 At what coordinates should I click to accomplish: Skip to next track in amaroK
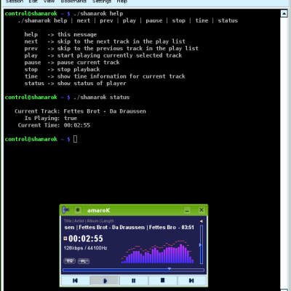[x=191, y=281]
